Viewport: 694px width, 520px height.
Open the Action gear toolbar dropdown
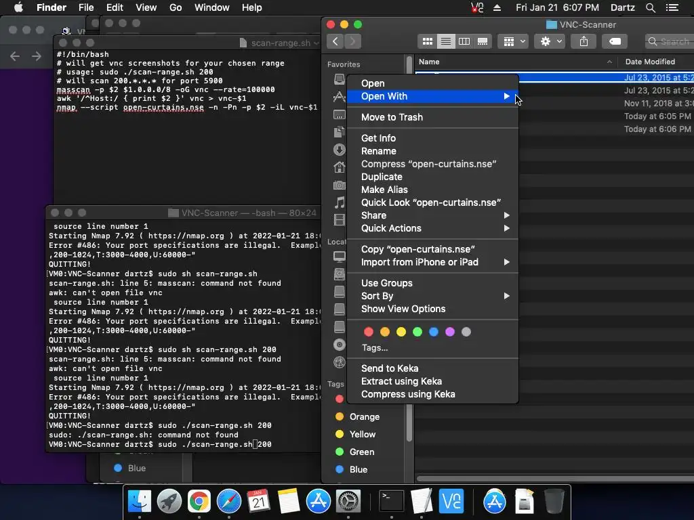[x=550, y=41]
